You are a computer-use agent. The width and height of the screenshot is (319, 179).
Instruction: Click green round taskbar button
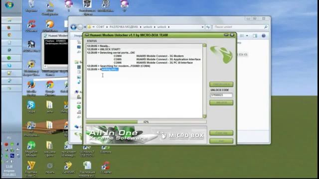(9, 58)
